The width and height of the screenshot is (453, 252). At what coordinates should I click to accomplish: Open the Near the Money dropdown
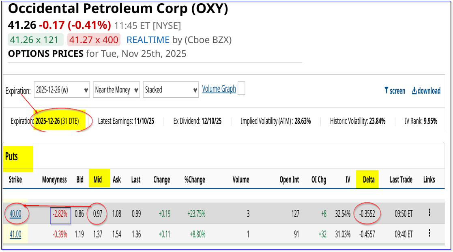116,90
